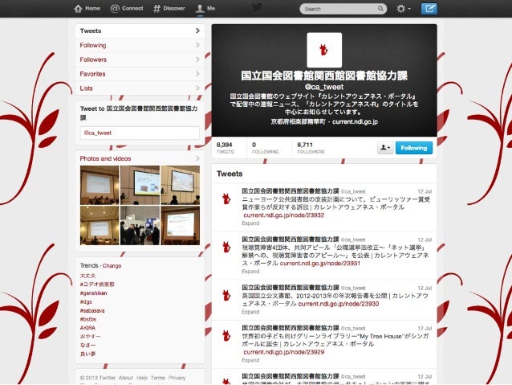This screenshot has width=512, height=385.
Task: Click avatar icon of node/23932 tweet
Action: 226,199
